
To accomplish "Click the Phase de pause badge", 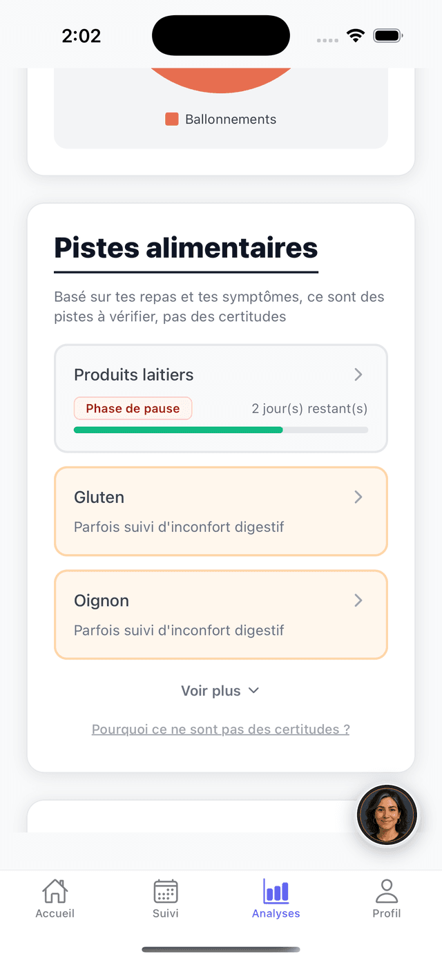I will pyautogui.click(x=133, y=408).
